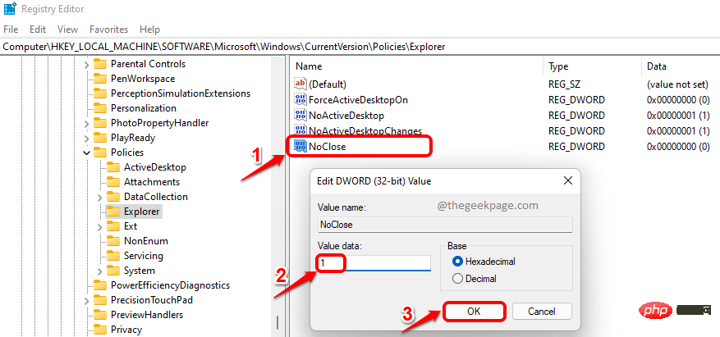The image size is (720, 337).
Task: Select the Personalization key label
Action: (144, 108)
